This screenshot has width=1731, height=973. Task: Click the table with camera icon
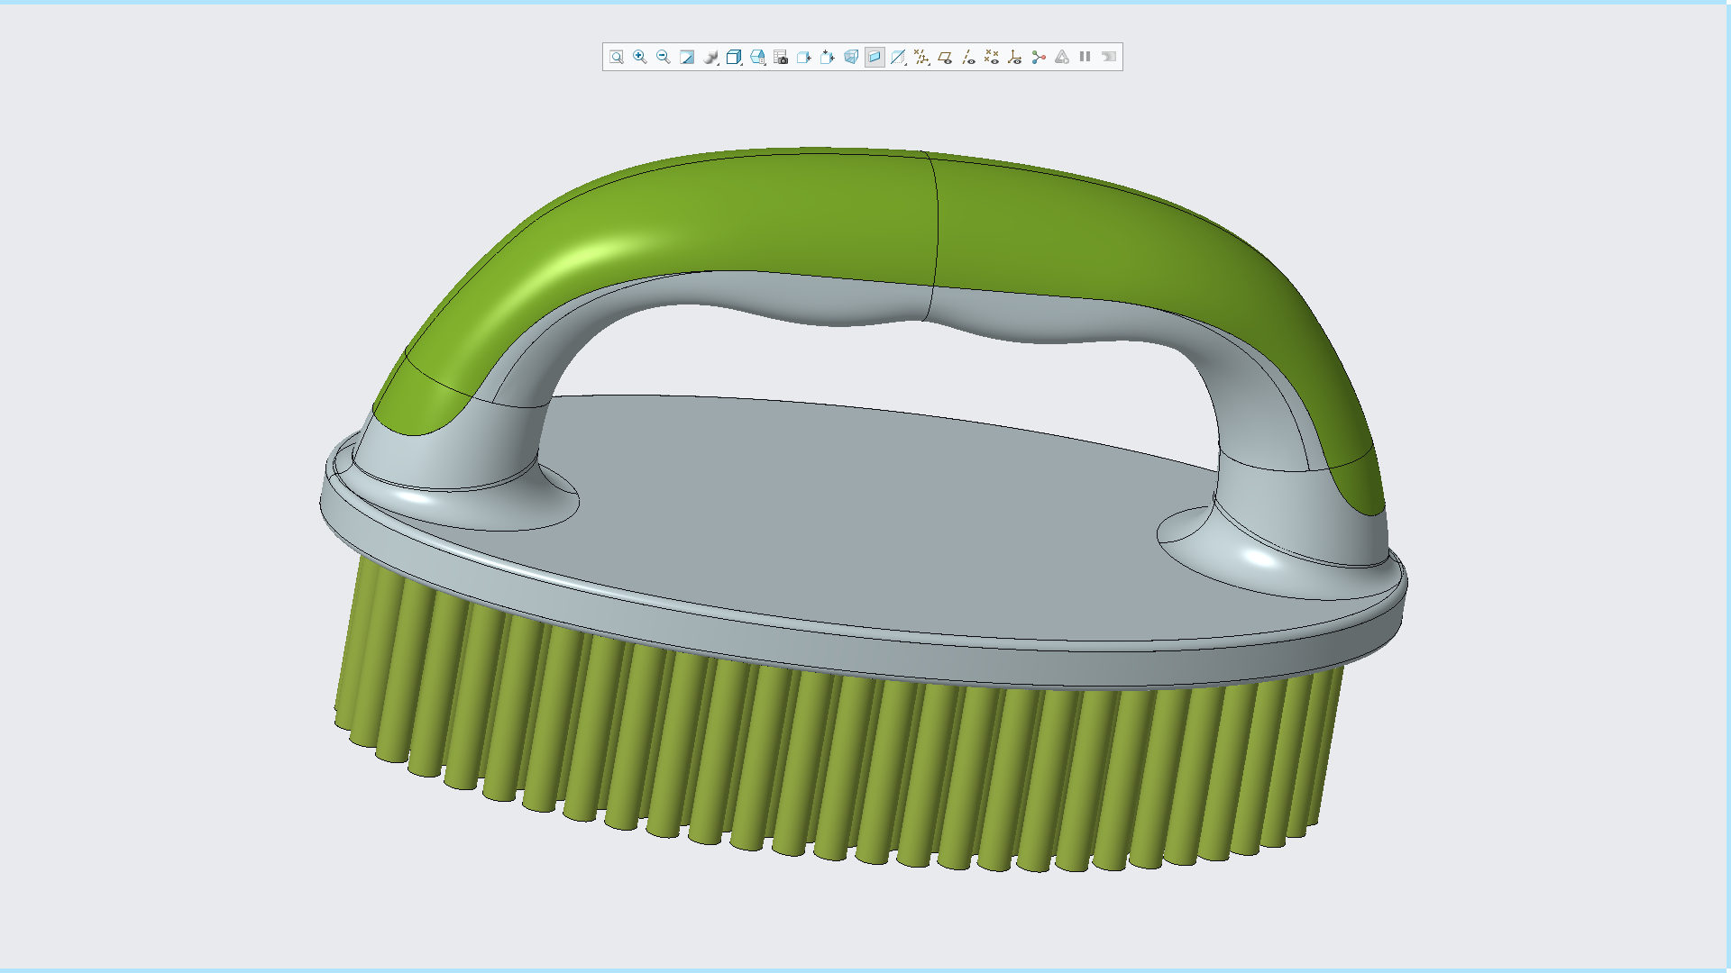pos(781,57)
